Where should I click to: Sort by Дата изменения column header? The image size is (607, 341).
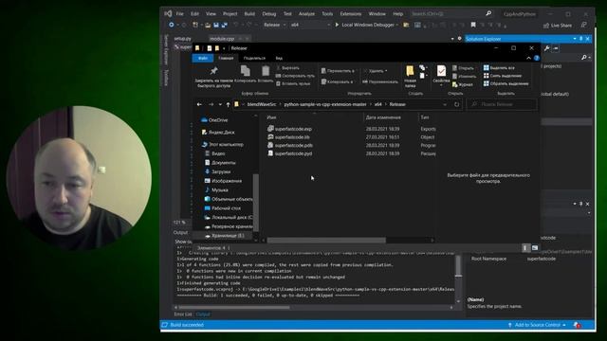coord(383,117)
